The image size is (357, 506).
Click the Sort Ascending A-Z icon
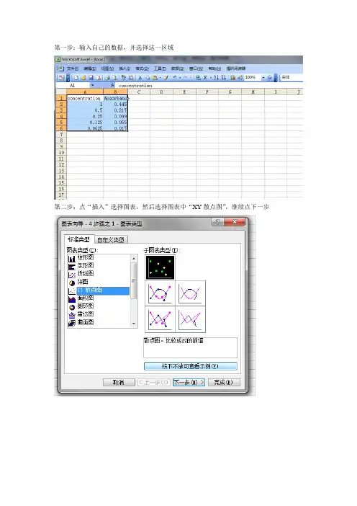pyautogui.click(x=216, y=77)
